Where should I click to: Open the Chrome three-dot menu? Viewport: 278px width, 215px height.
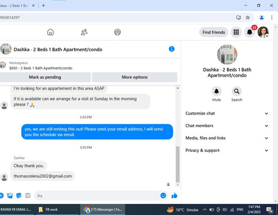pos(272,18)
